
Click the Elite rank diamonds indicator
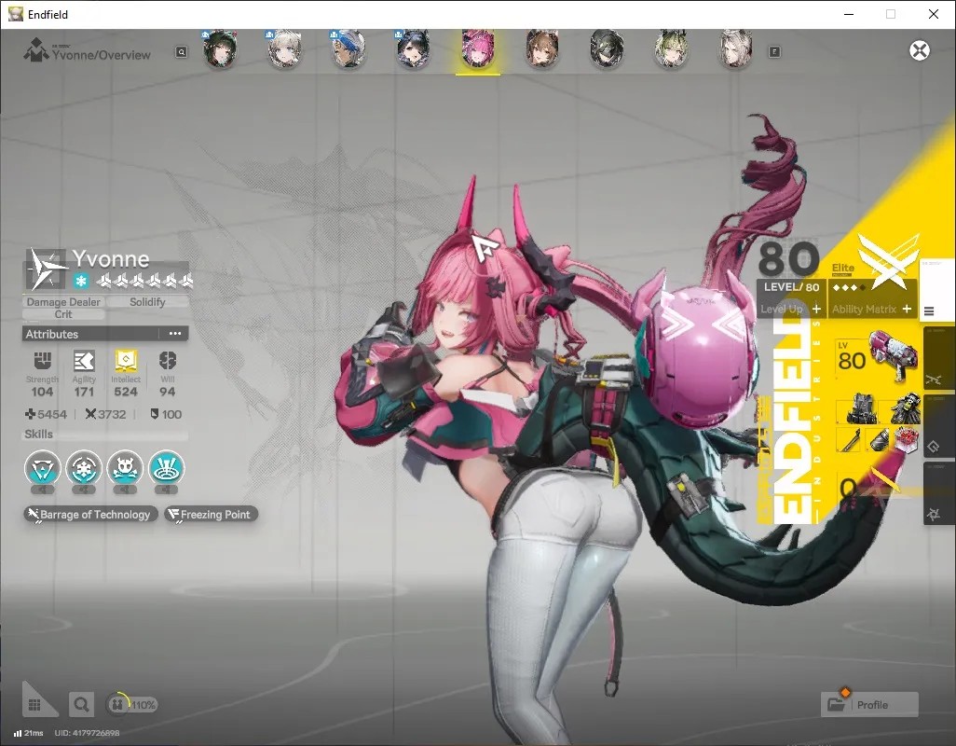[849, 287]
